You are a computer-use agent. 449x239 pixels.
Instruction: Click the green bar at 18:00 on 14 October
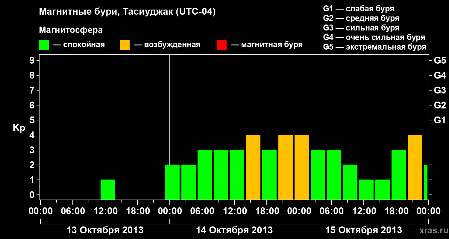pos(269,174)
